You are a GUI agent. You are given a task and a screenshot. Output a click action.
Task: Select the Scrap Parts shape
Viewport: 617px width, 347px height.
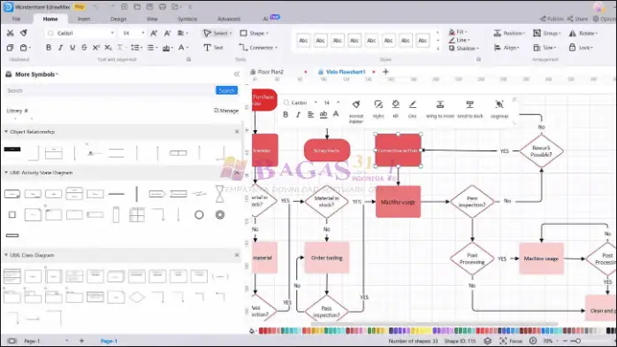326,150
